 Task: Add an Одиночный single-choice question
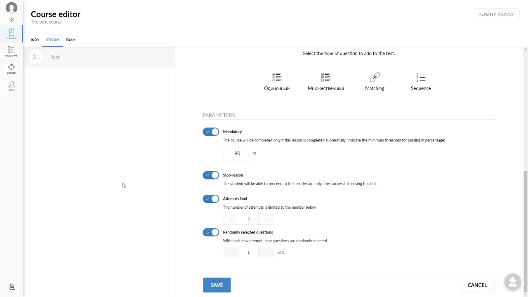[x=277, y=81]
